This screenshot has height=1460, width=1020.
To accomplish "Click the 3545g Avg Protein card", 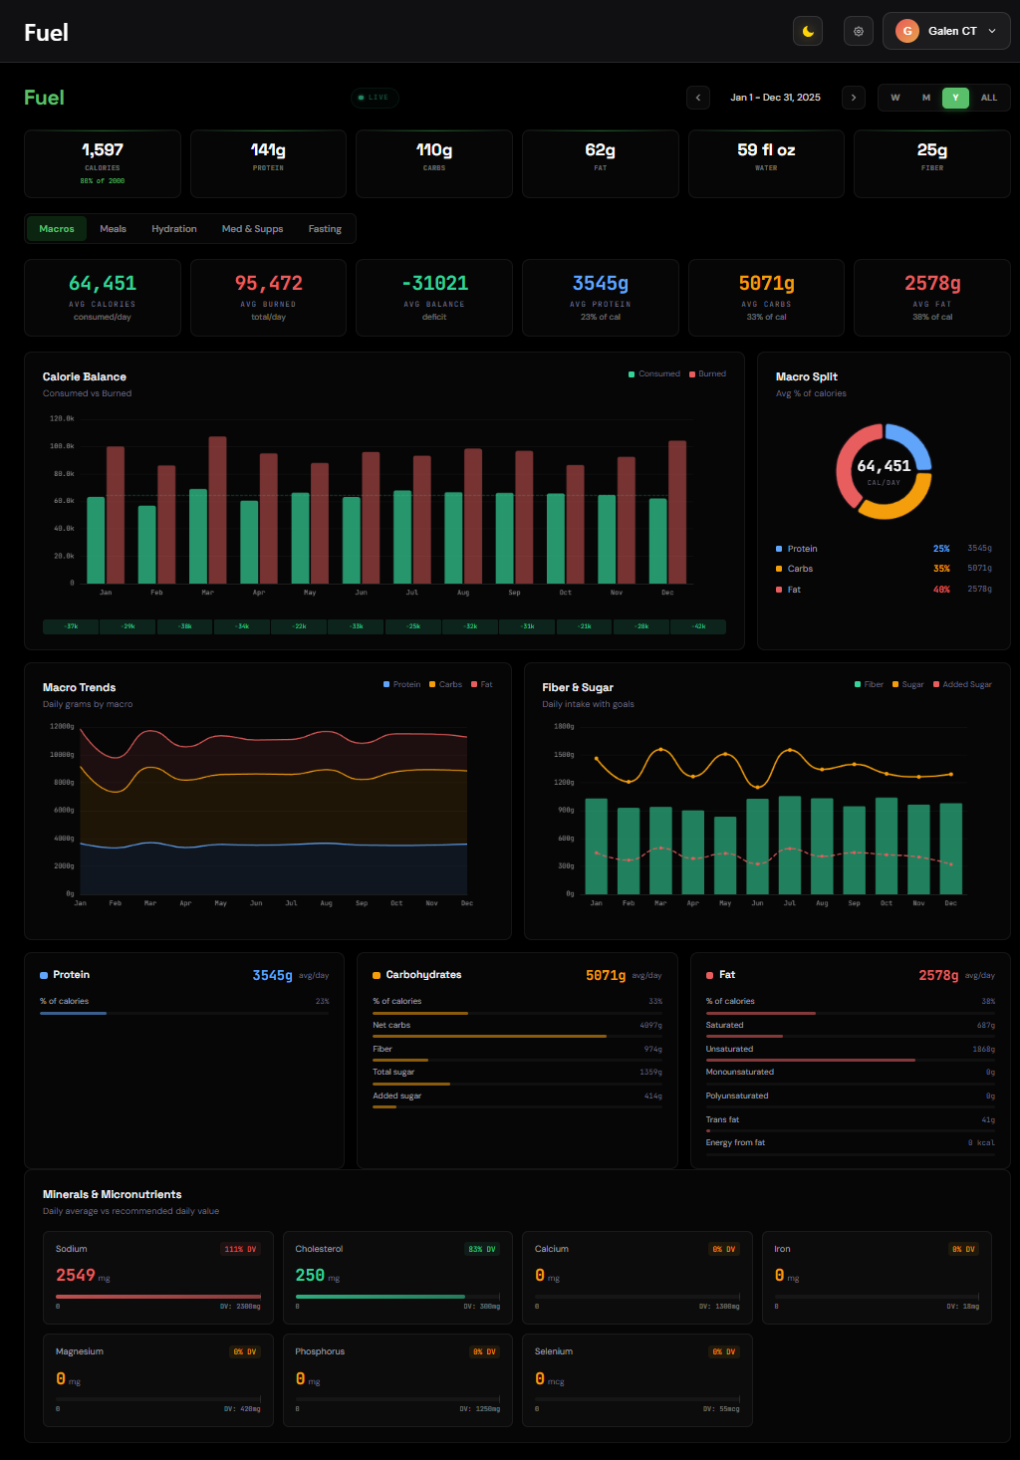I will click(x=601, y=298).
